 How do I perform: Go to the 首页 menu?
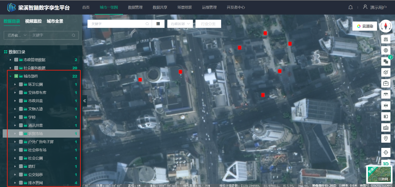coord(86,7)
